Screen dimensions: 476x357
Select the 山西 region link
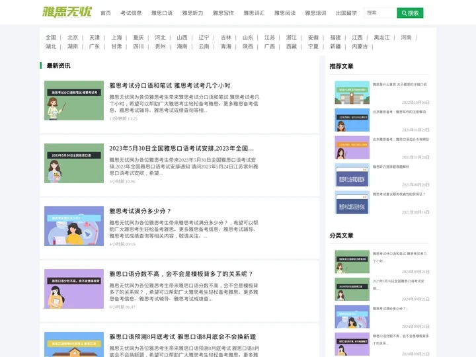click(182, 37)
